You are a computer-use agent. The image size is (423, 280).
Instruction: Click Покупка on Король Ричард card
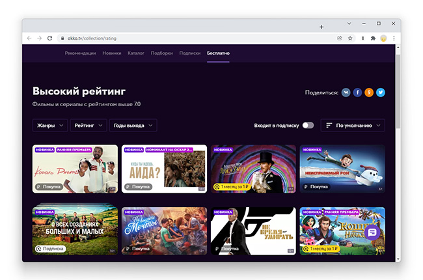click(49, 187)
